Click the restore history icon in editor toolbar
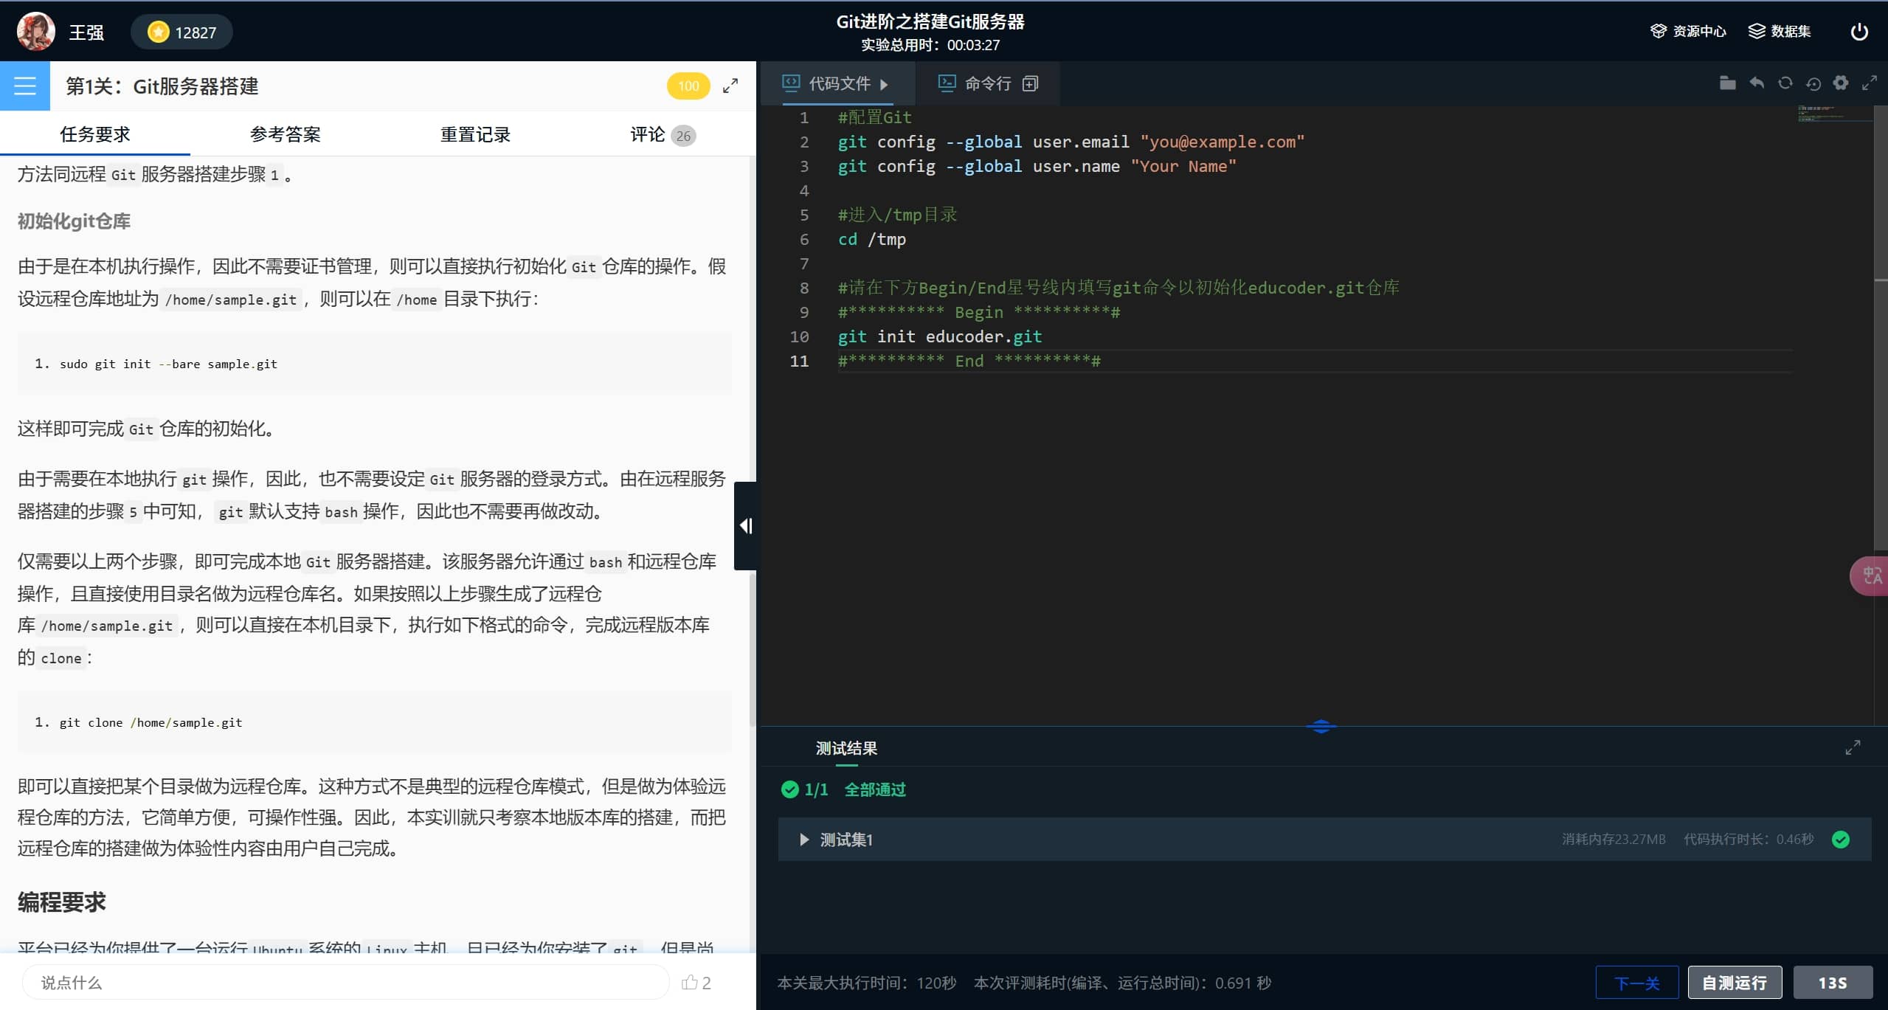 click(1813, 83)
